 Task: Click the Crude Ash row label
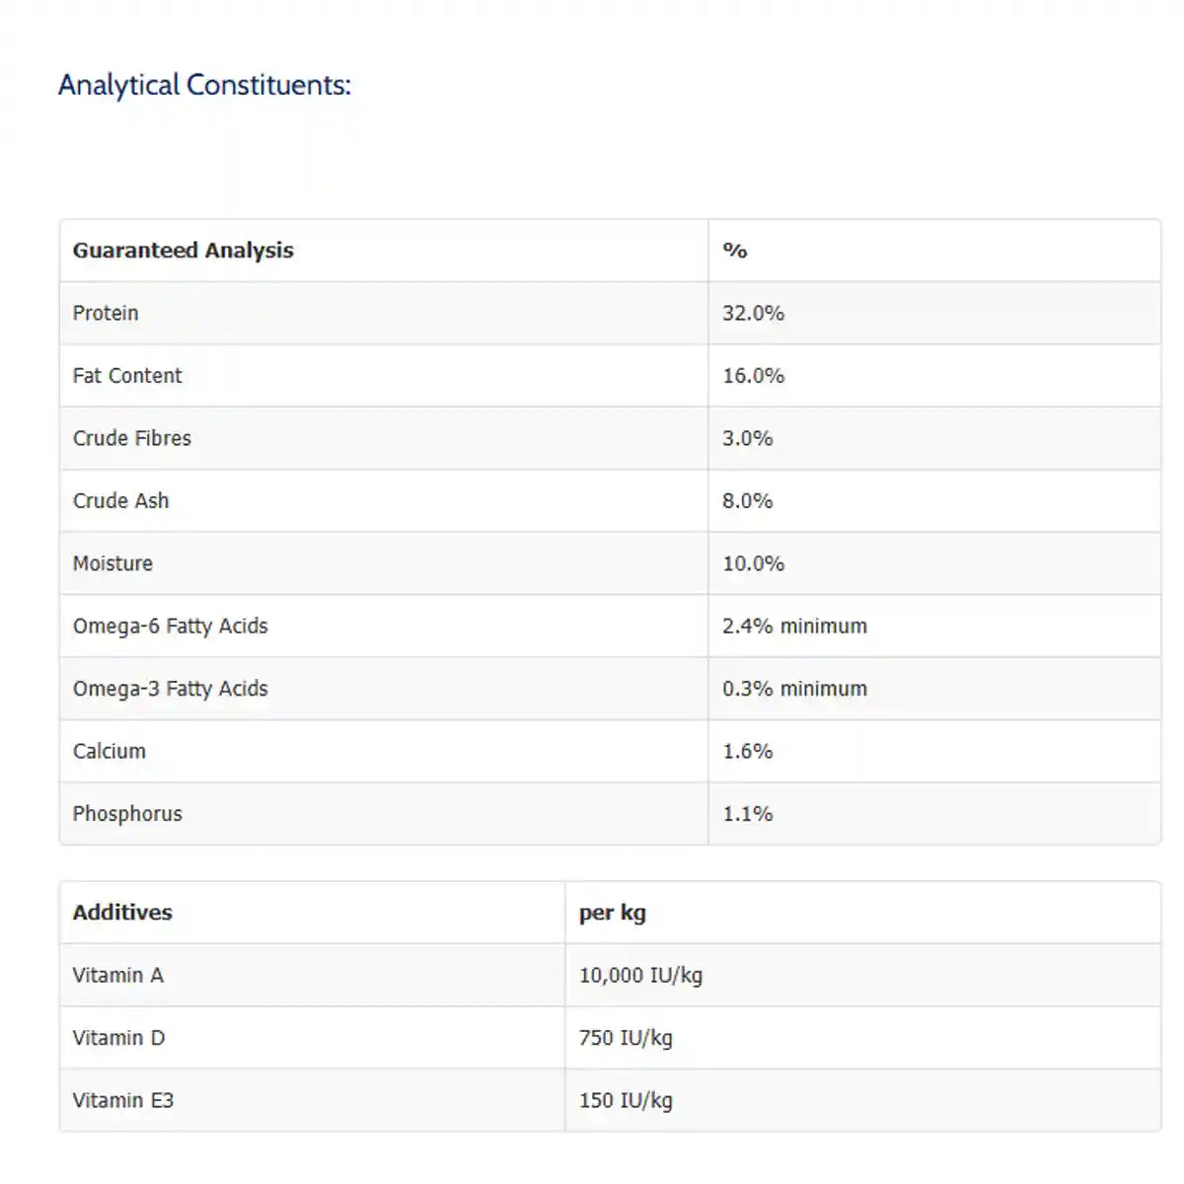pyautogui.click(x=120, y=501)
